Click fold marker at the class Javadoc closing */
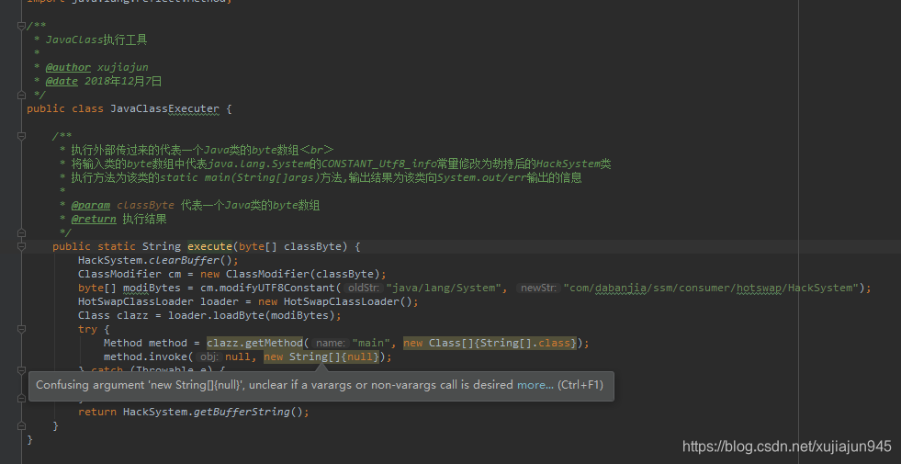 coord(21,95)
